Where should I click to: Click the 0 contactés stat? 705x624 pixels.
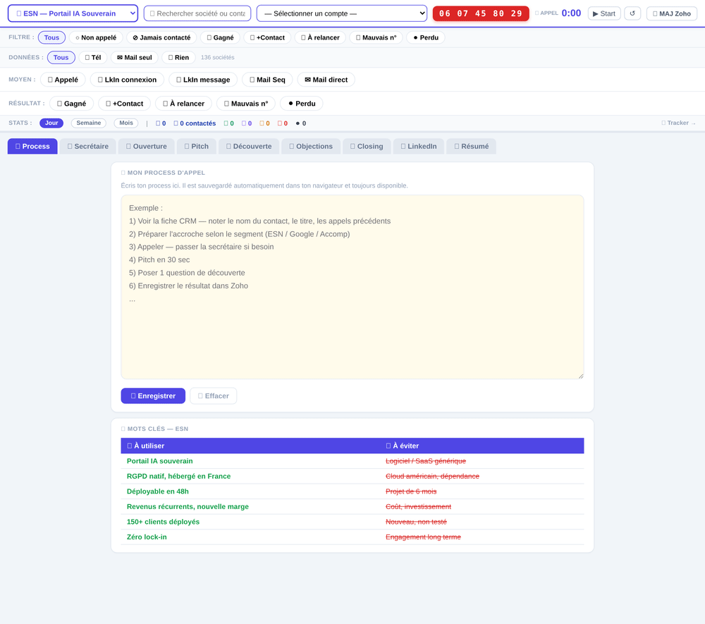195,123
